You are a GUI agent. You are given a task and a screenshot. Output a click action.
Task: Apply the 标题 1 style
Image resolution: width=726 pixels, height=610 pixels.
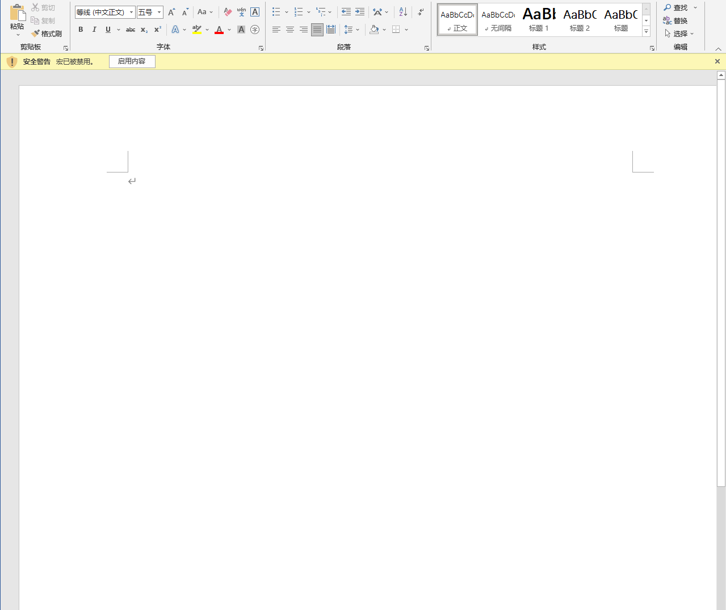coord(539,19)
